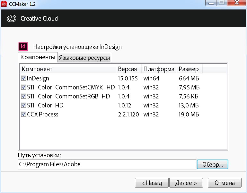Click version 2.2.1.120 cell
Viewport: 247px width, 193px height.
coord(128,114)
